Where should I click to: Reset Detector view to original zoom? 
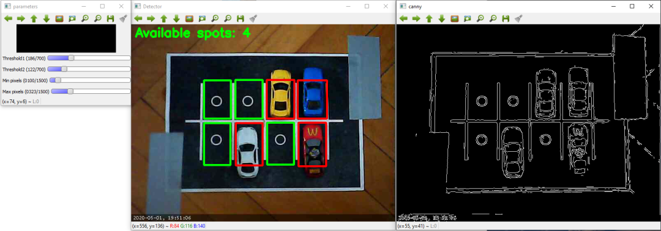click(189, 18)
